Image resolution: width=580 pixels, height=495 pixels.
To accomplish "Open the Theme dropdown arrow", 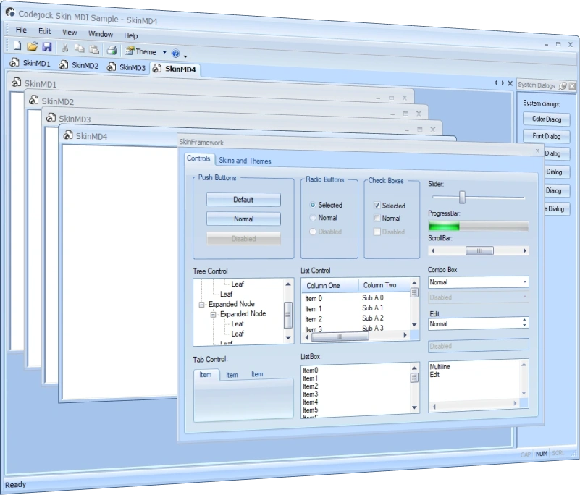I will point(164,53).
